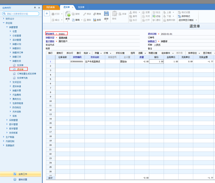Click the 关闭 close-order icon
This screenshot has height=183, width=215.
[x=143, y=16]
